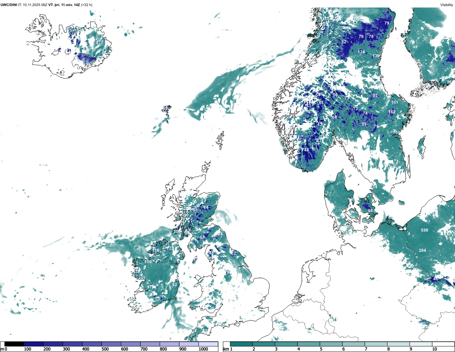Click the '99' value in central Sweden
455x352 pixels.
click(364, 124)
